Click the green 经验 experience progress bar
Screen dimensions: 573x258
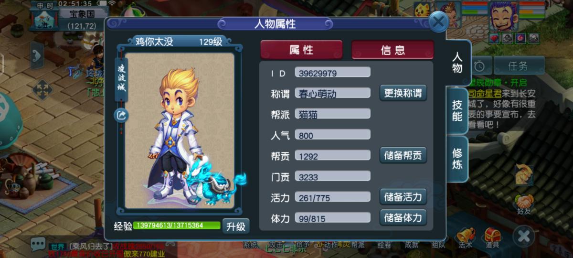coord(177,226)
